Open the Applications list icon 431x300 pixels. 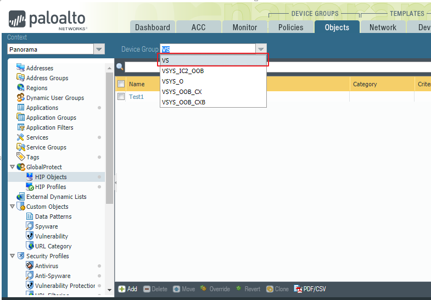pyautogui.click(x=21, y=107)
